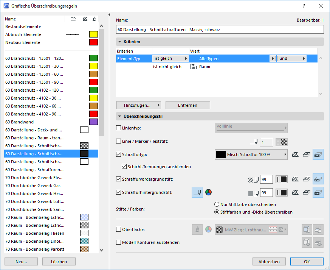Open the Volllinie line type dropdown
This screenshot has height=270, width=330.
[251, 128]
